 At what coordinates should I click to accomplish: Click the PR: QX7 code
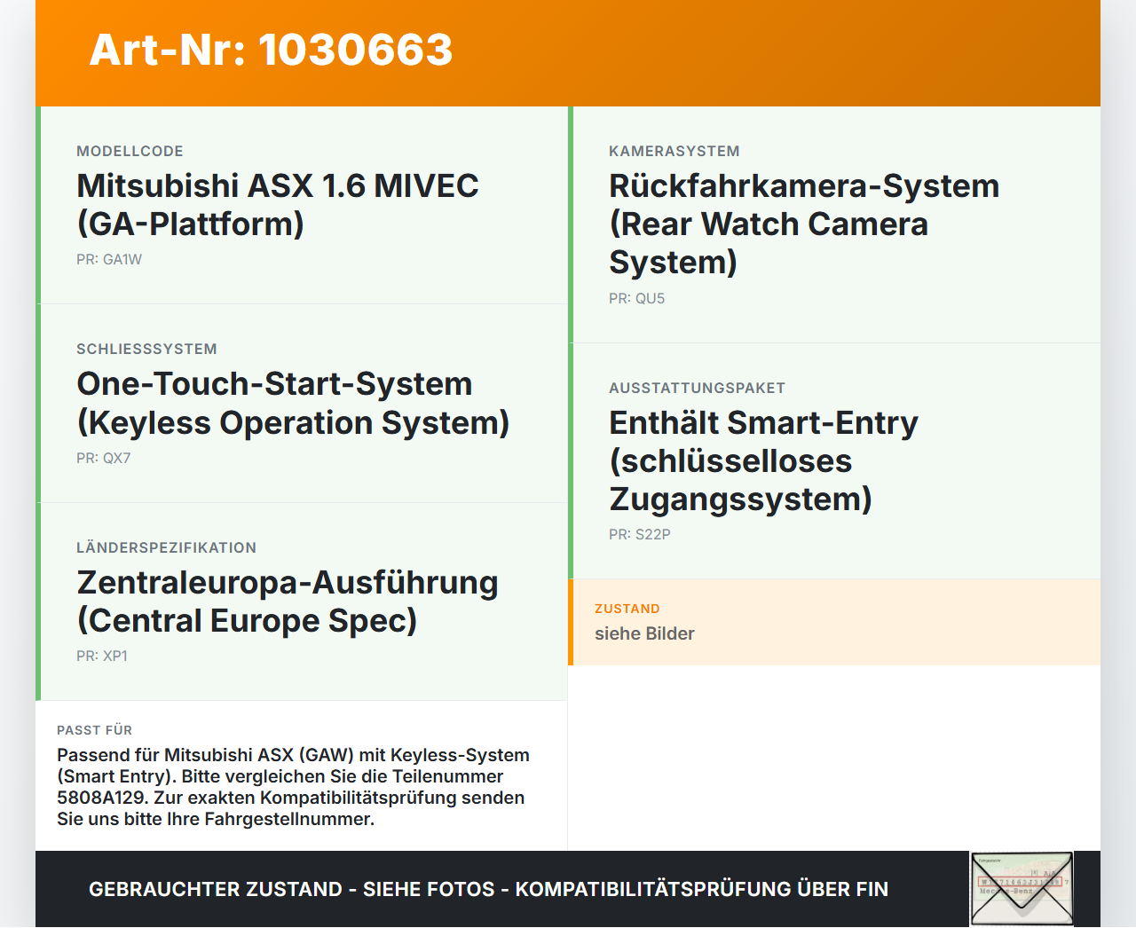pyautogui.click(x=103, y=459)
